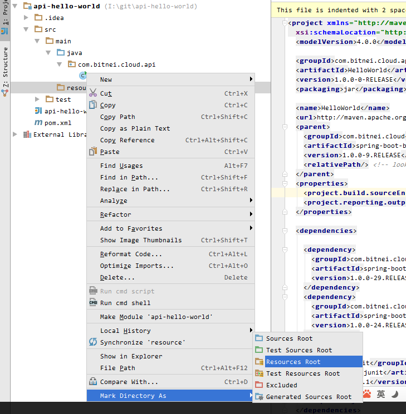
Task: Fold the parent tag in editor gutter
Action: pos(285,127)
